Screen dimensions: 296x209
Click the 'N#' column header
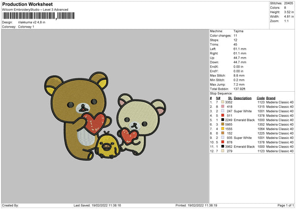tap(218, 98)
